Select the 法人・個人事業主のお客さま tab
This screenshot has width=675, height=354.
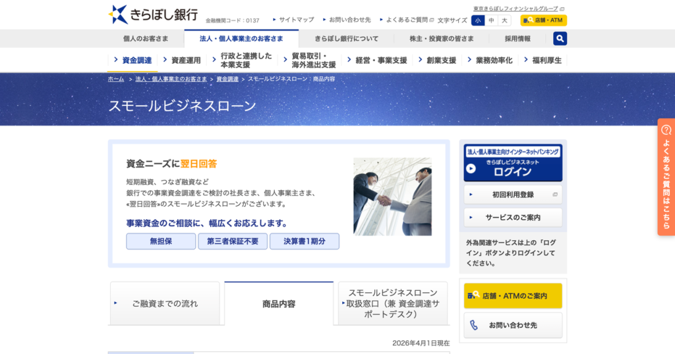pyautogui.click(x=241, y=39)
